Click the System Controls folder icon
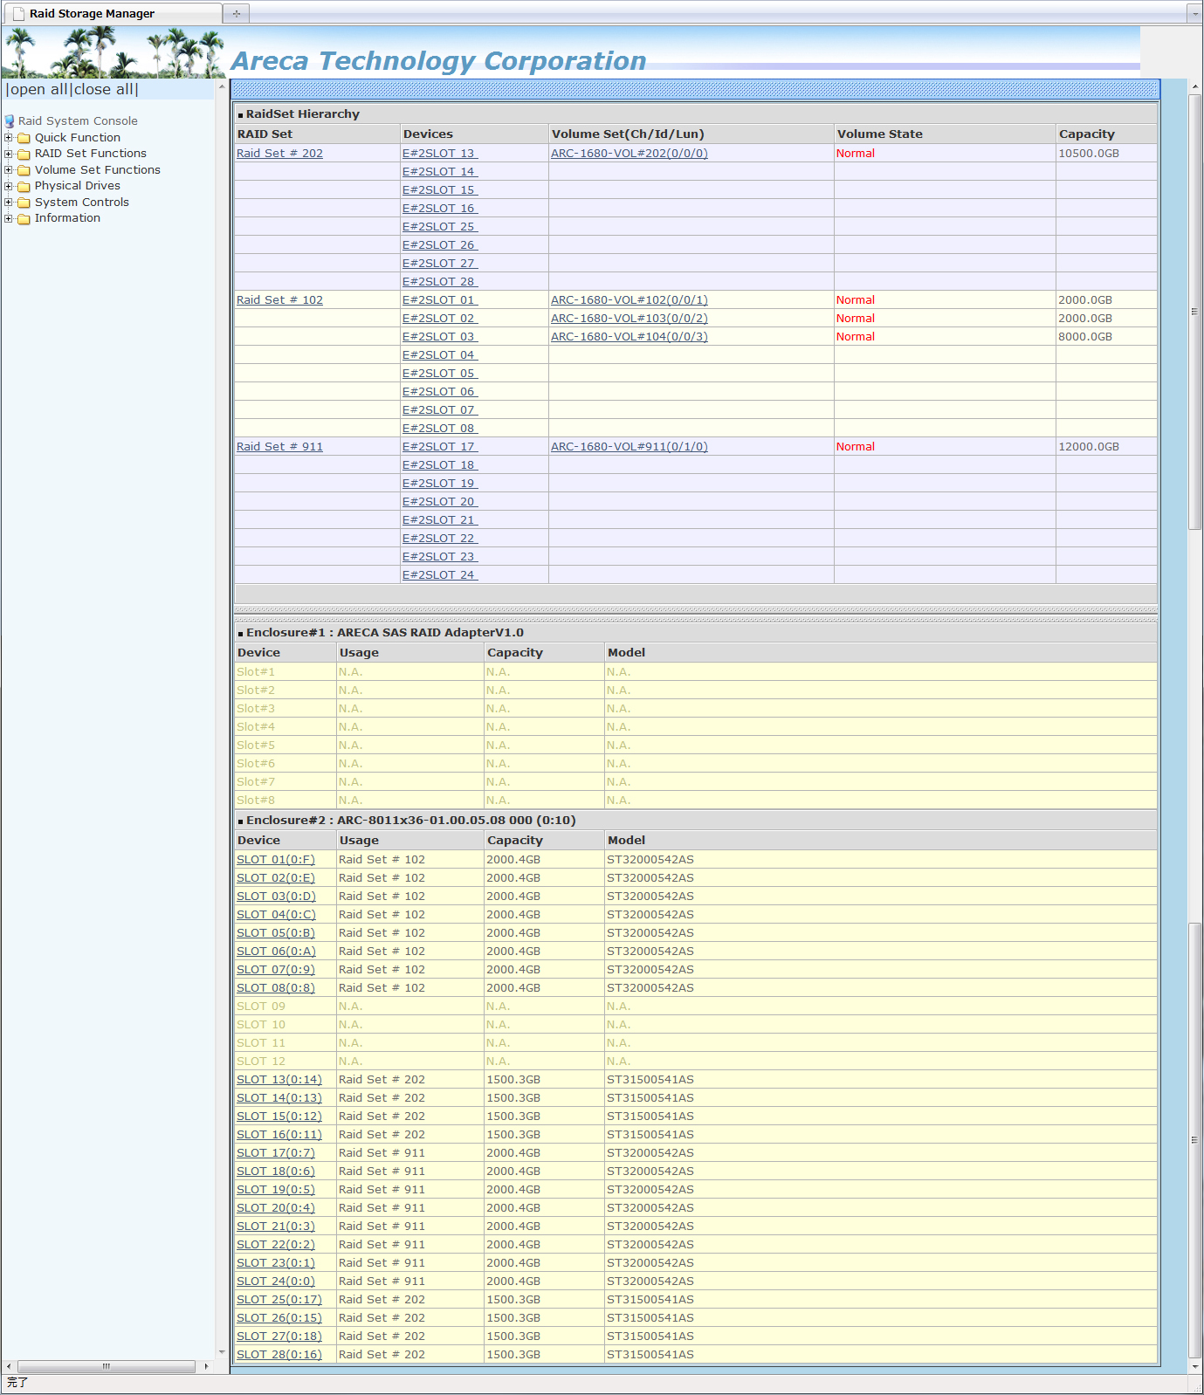1204x1395 pixels. pyautogui.click(x=24, y=203)
